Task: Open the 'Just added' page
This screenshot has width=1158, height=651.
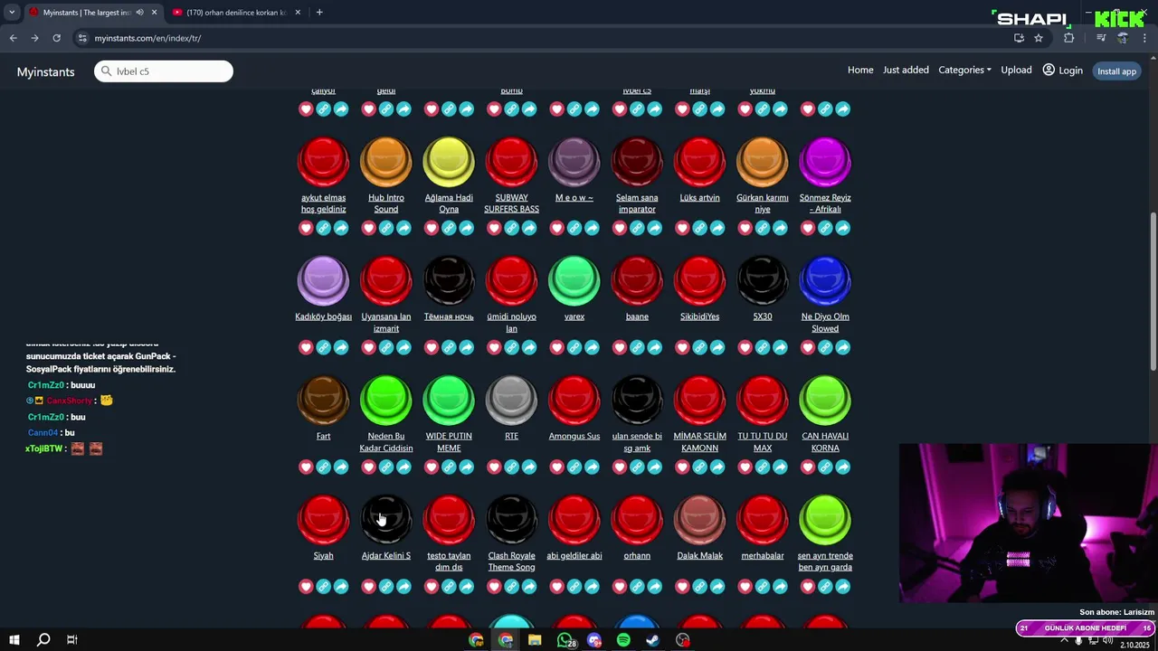Action: pyautogui.click(x=906, y=71)
